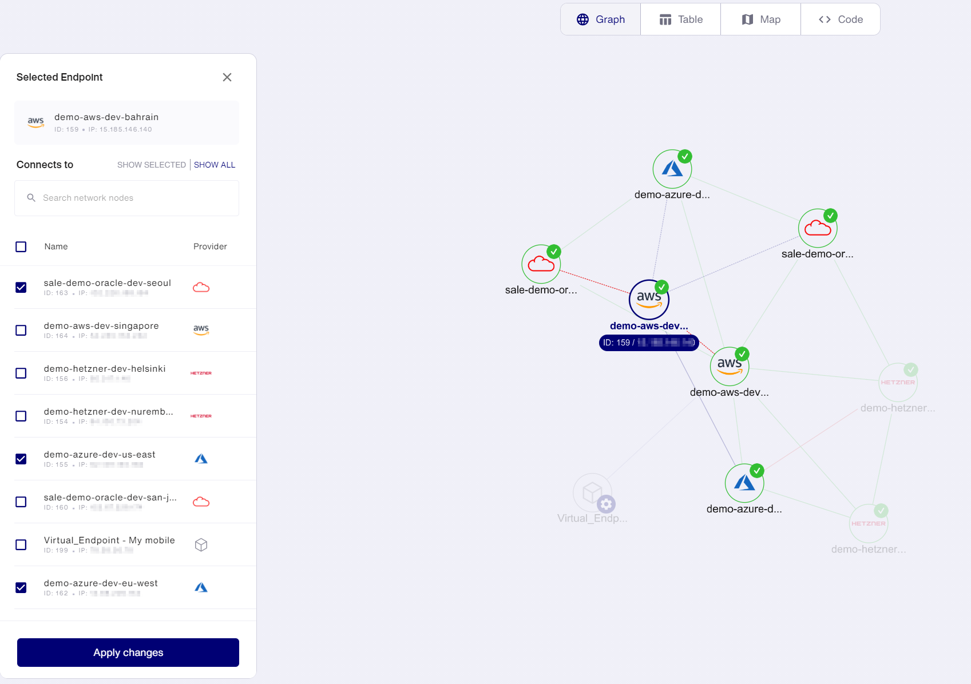
Task: Click the demo-azure-dev-eu-west row name
Action: click(101, 583)
